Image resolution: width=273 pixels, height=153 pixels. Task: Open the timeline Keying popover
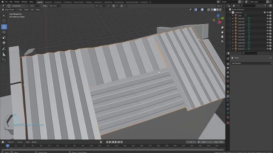(20, 142)
